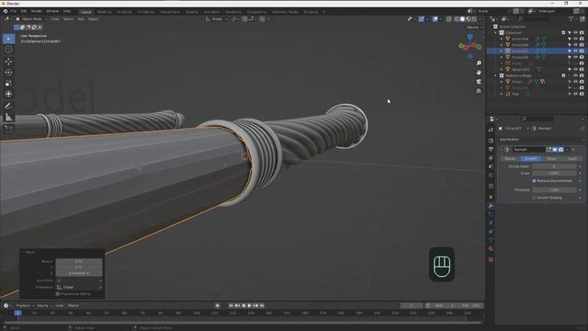The image size is (588, 331).
Task: Switch to the Sculpting workspace tab
Action: [x=125, y=12]
